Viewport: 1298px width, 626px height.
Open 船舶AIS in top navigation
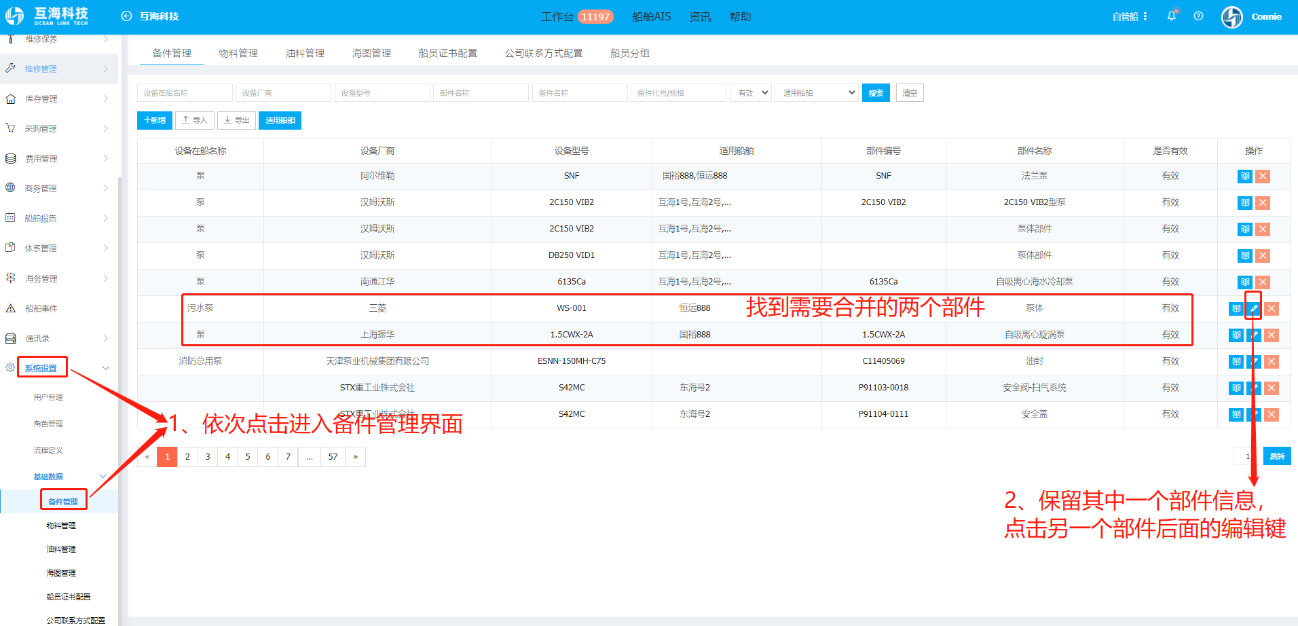click(651, 17)
